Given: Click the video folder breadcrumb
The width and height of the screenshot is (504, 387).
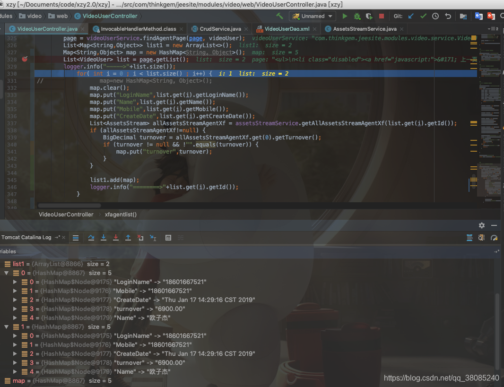Looking at the screenshot, I should (30, 16).
